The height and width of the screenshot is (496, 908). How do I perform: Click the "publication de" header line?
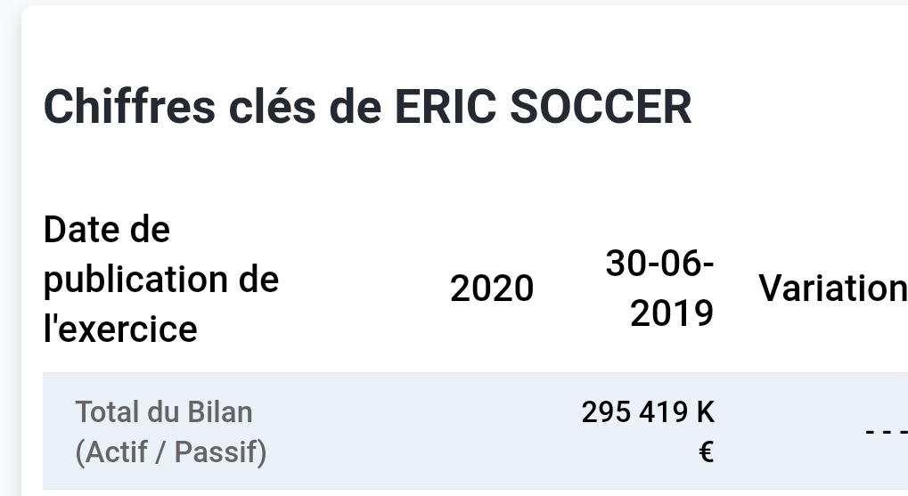(x=160, y=280)
